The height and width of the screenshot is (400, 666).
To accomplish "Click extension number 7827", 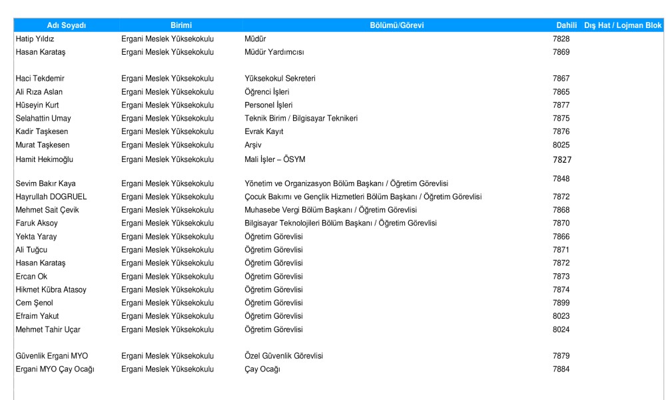I will tap(562, 160).
